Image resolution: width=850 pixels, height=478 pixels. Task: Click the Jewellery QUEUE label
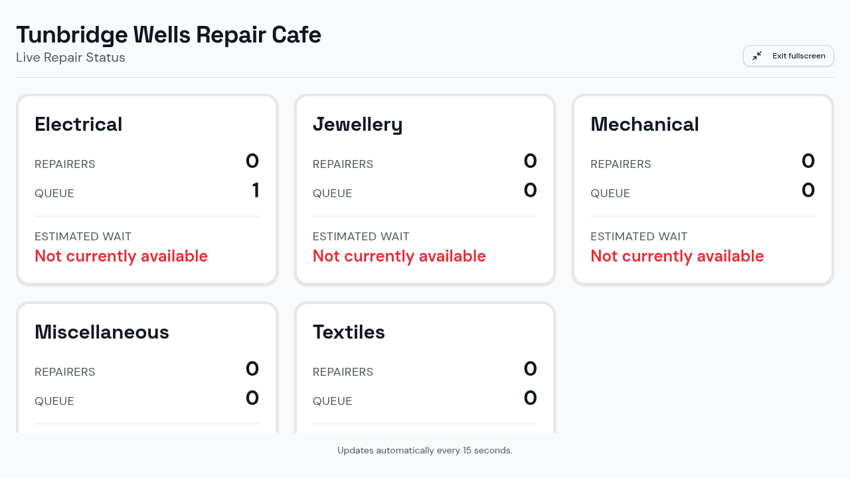(x=333, y=194)
